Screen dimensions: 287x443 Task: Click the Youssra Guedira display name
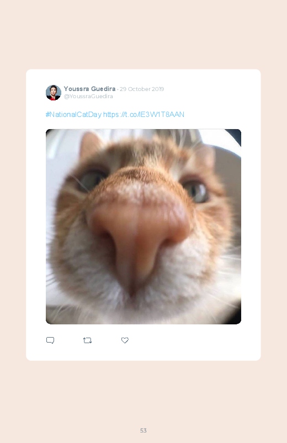pos(89,89)
